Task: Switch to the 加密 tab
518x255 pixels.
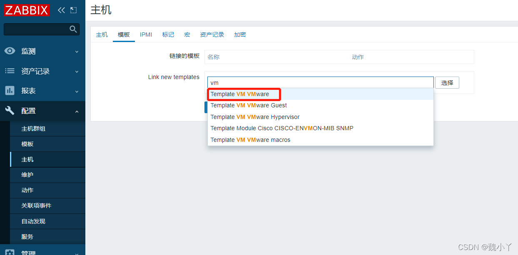Action: pos(240,35)
